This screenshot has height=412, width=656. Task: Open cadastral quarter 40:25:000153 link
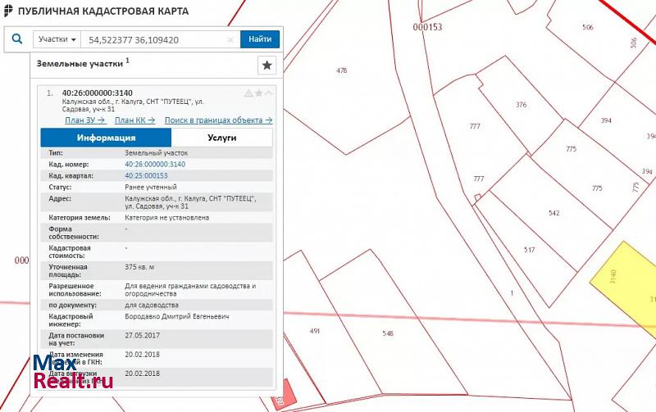(x=146, y=175)
